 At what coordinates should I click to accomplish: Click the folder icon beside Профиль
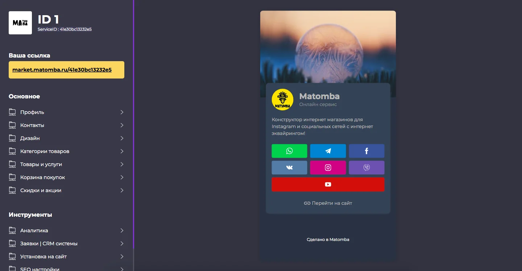point(13,112)
